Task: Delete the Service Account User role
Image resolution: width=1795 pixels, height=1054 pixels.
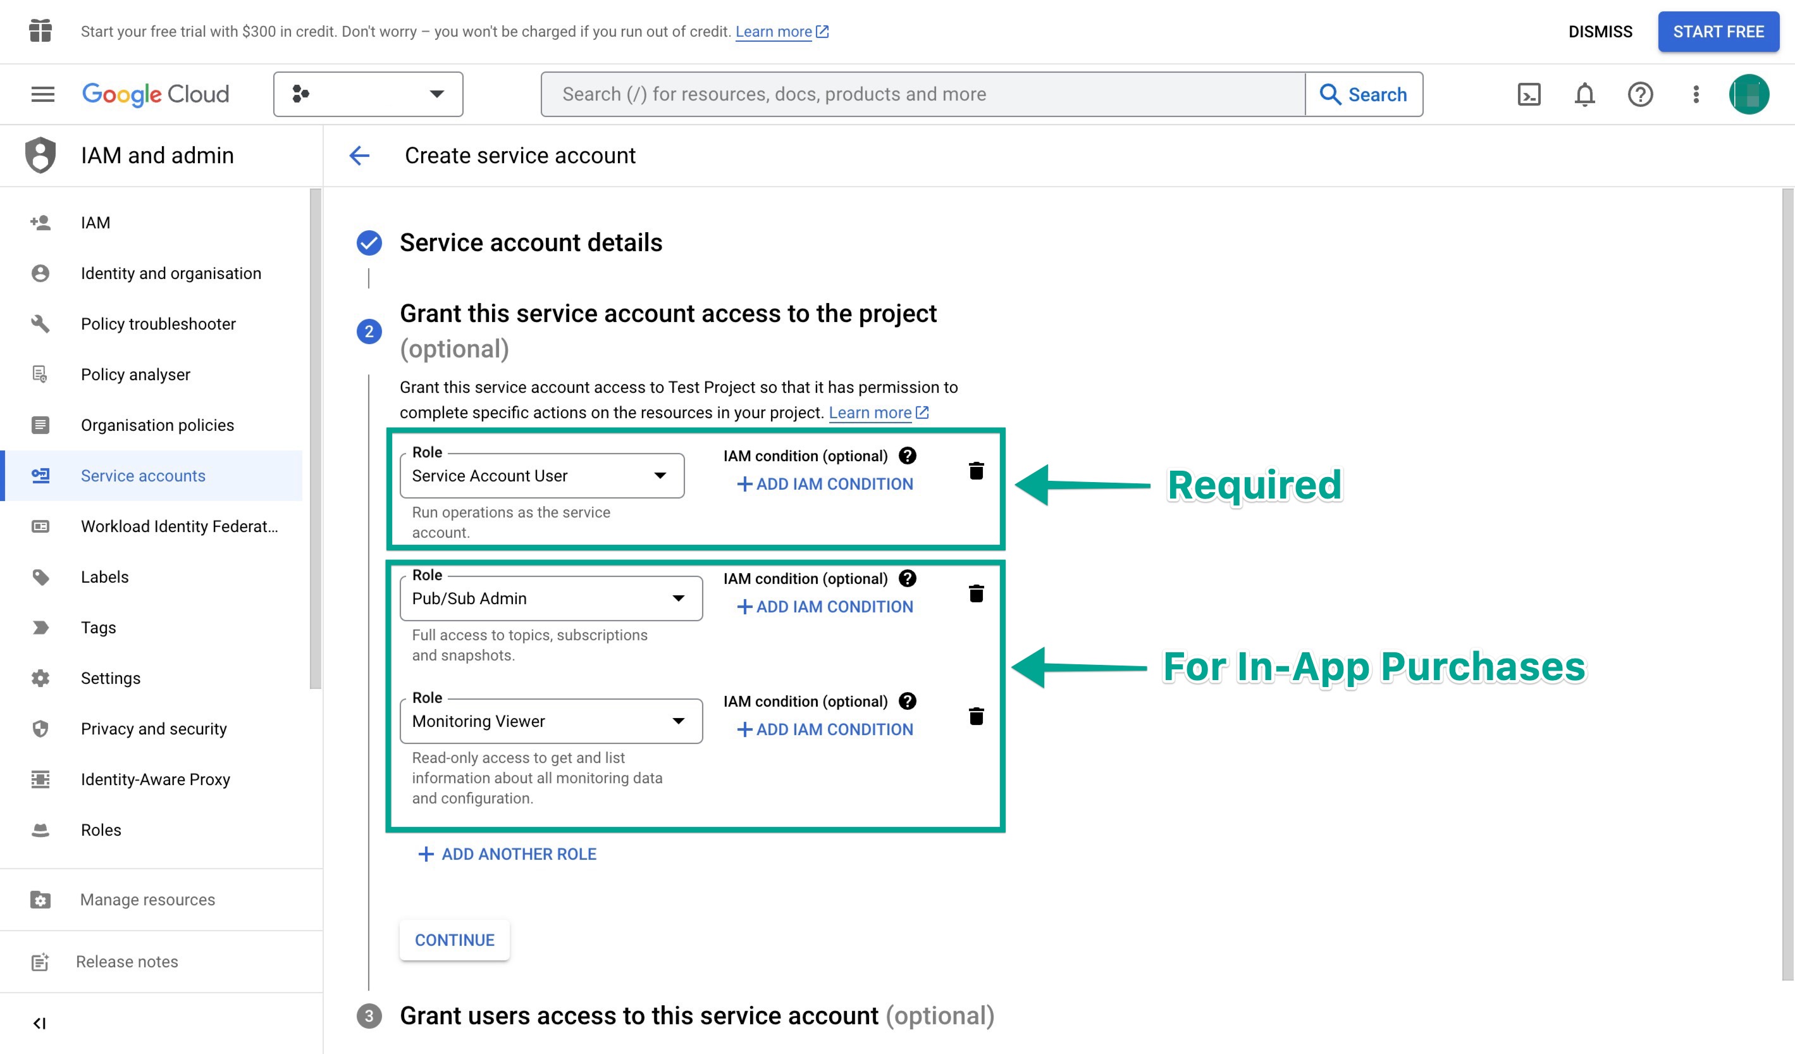Action: tap(977, 470)
